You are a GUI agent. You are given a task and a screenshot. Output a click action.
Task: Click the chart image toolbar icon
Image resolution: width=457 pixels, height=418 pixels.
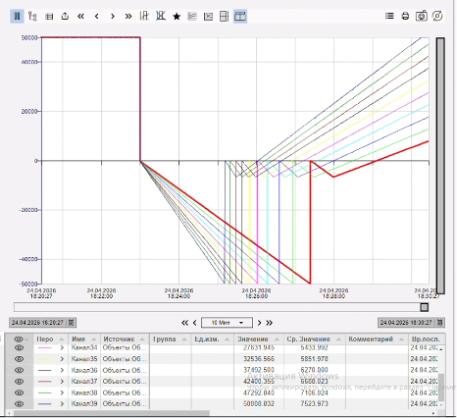click(208, 16)
